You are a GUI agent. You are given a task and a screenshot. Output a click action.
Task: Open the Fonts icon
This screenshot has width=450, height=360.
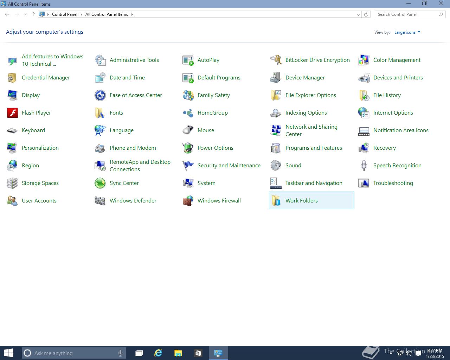point(100,113)
